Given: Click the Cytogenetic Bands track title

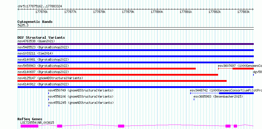Looking at the screenshot, I should 35,22.
